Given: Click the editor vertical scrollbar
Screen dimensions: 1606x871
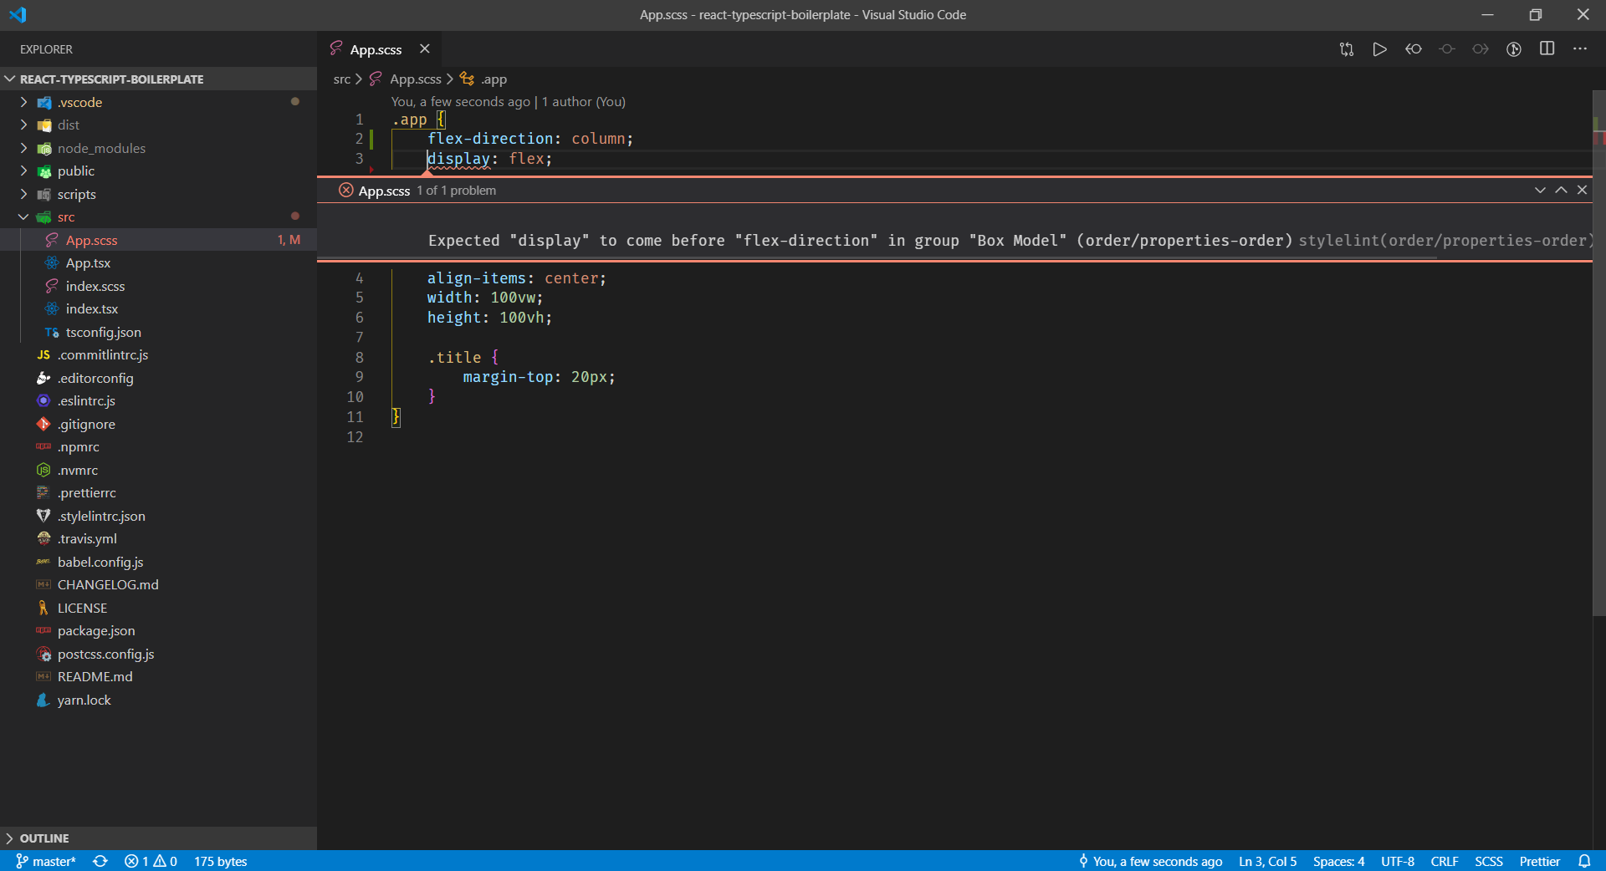Looking at the screenshot, I should (1598, 354).
